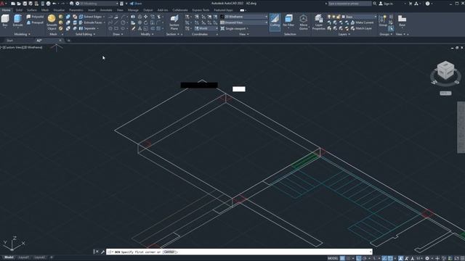Click Match Layer button
Screen dimensions: 465x261
point(361,28)
